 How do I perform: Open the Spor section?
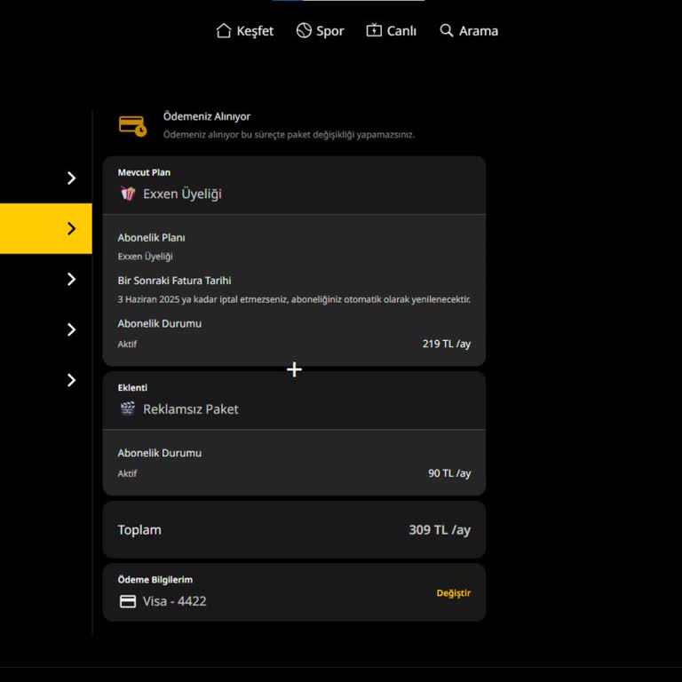[320, 31]
